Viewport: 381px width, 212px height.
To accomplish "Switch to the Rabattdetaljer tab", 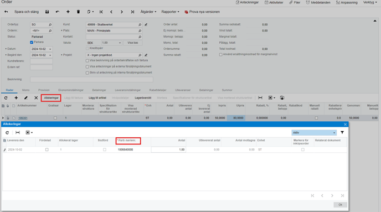I will click(x=158, y=90).
